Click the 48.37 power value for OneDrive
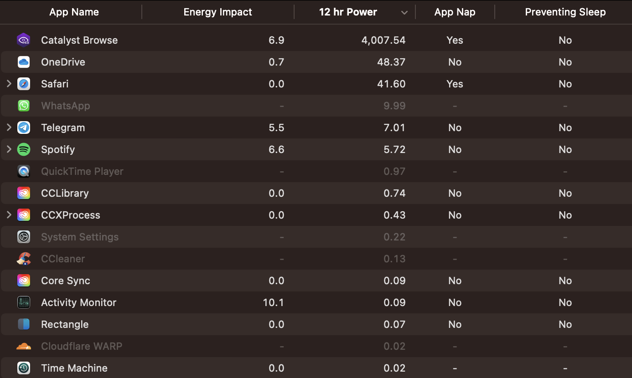Screen dimensions: 632x378 coord(392,62)
